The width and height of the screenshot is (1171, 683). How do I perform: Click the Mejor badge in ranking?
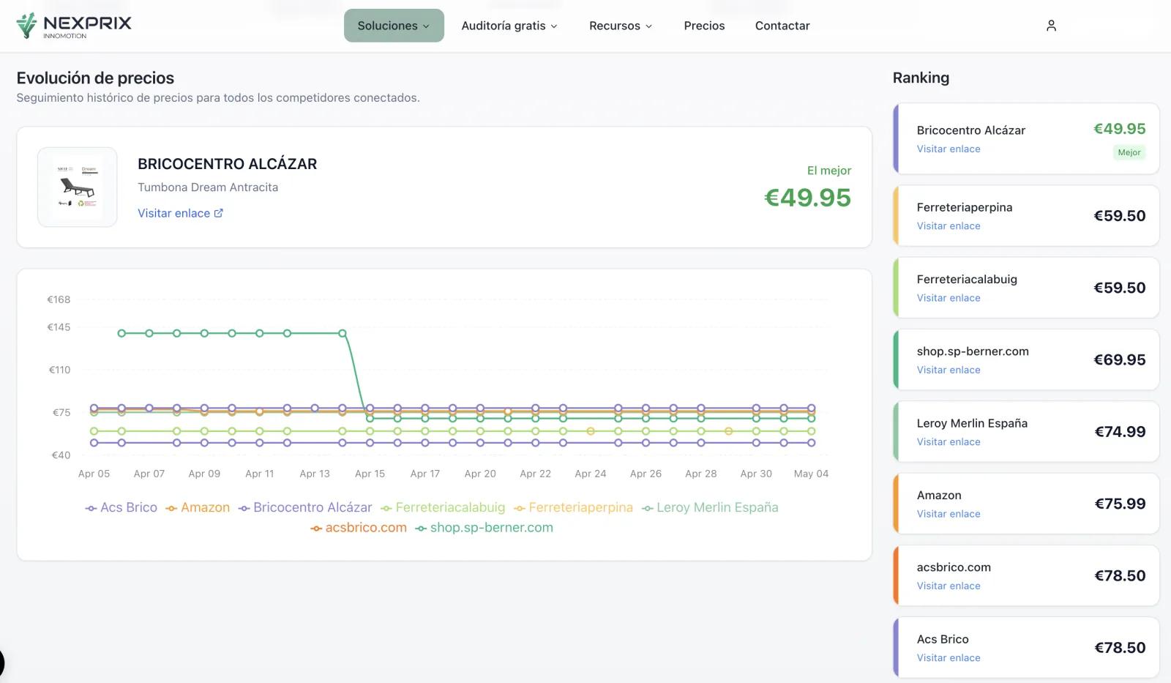[1129, 152]
